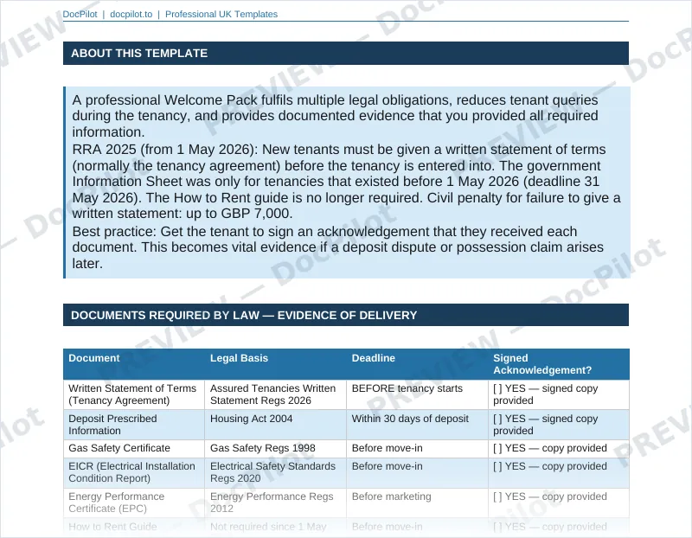Click paragraph starting RRA 2025 (from 1 May 2026)

(347, 182)
